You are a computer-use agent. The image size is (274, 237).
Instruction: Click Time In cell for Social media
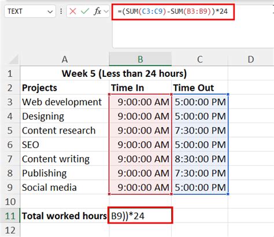coord(140,187)
